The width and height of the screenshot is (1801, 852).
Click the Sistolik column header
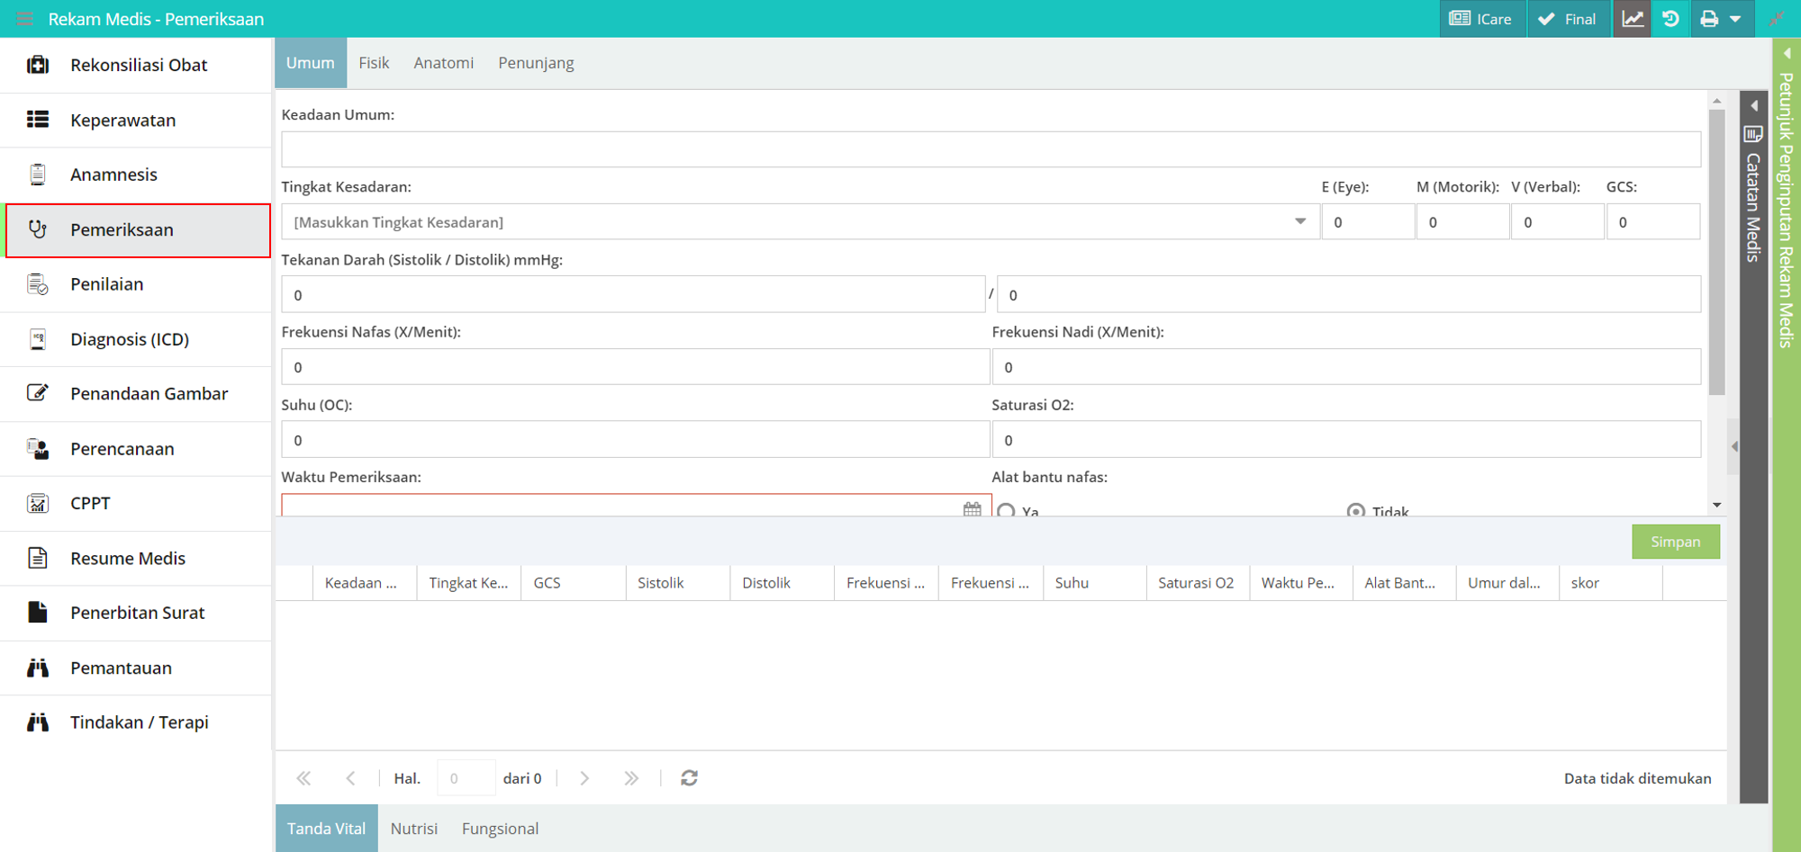[677, 583]
